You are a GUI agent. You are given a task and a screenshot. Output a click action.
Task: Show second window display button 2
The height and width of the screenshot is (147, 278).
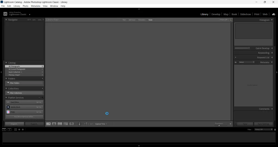(x=10, y=129)
